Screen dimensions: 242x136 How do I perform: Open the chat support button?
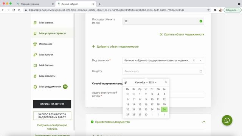pyautogui.click(x=227, y=120)
